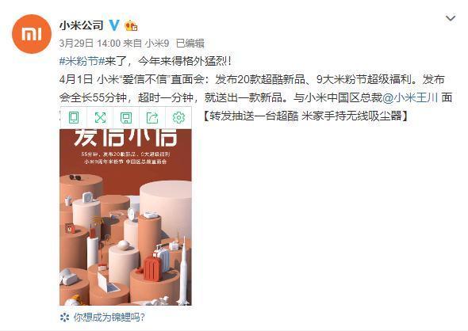Open the 爱信不信 poster image thumbnail
This screenshot has width=468, height=331.
click(x=125, y=217)
